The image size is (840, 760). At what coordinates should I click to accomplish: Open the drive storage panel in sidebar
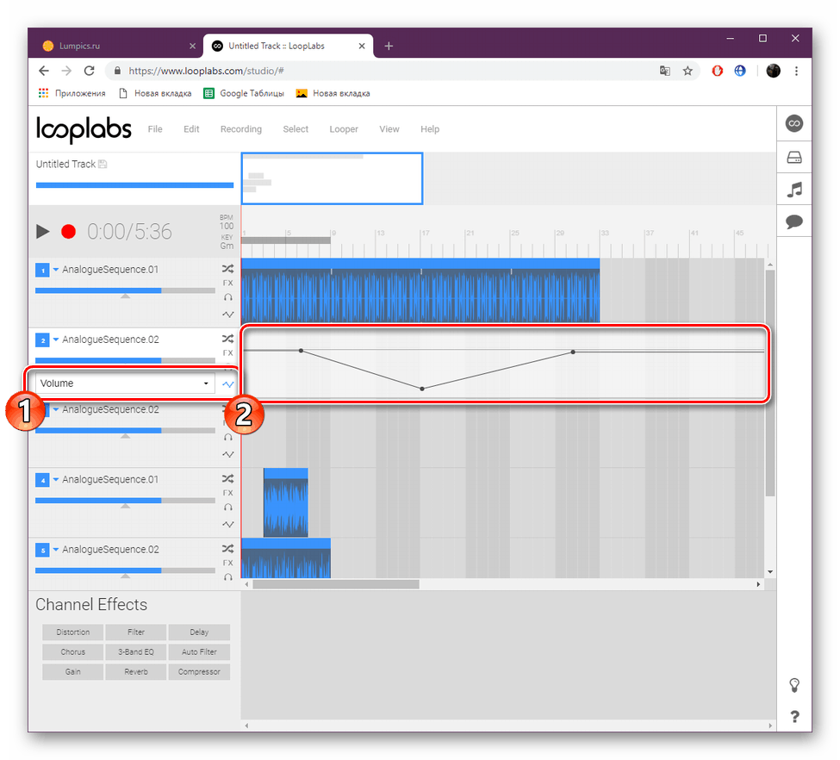[794, 157]
